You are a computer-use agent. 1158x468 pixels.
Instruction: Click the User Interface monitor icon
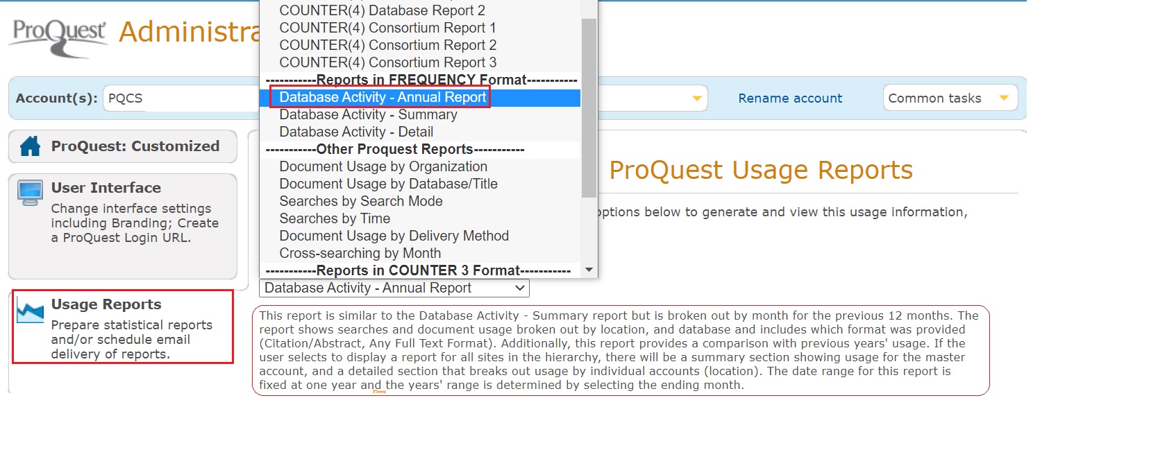pyautogui.click(x=30, y=193)
